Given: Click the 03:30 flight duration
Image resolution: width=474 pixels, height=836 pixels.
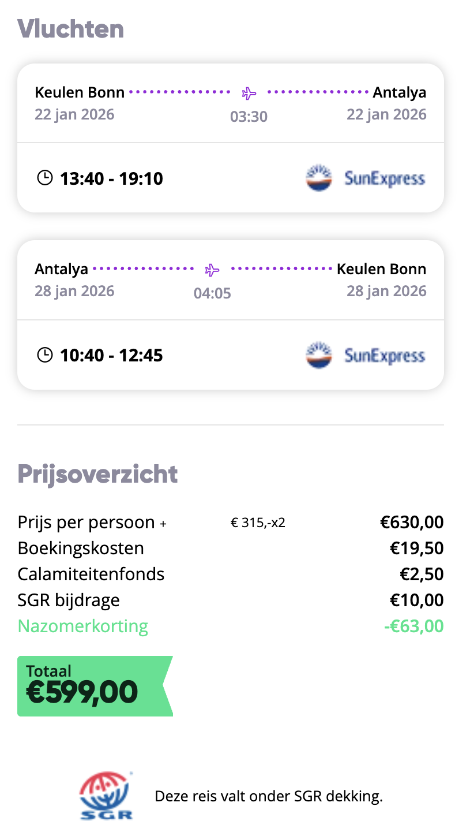Looking at the screenshot, I should [249, 117].
